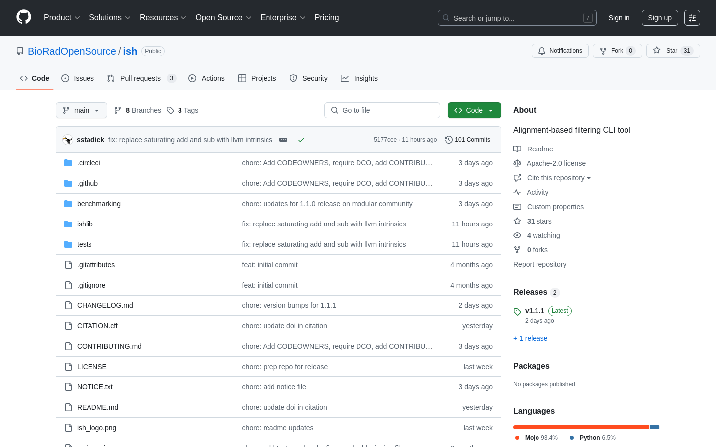Click the watching eye icon

pos(517,235)
